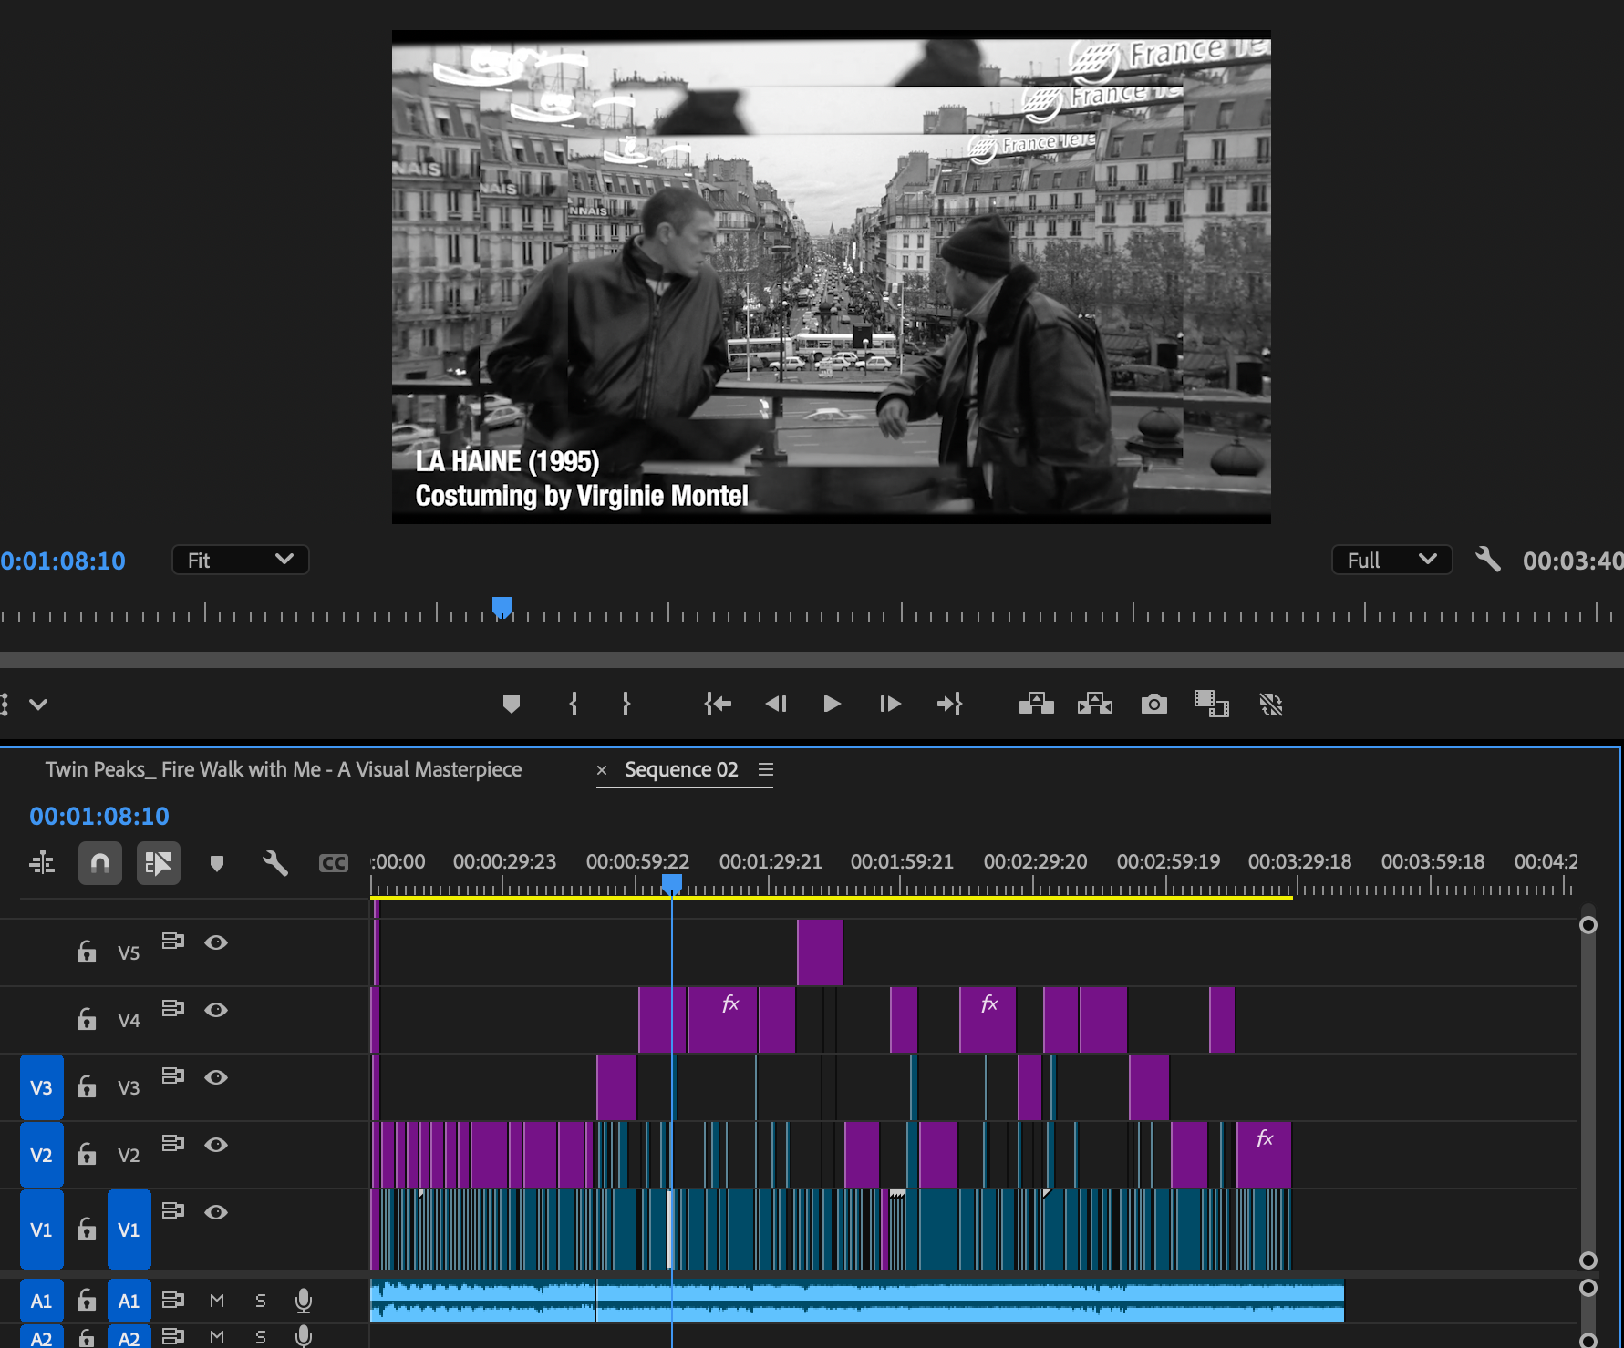This screenshot has height=1348, width=1624.
Task: Click the Program Monitor playhead timecode
Action: (x=63, y=561)
